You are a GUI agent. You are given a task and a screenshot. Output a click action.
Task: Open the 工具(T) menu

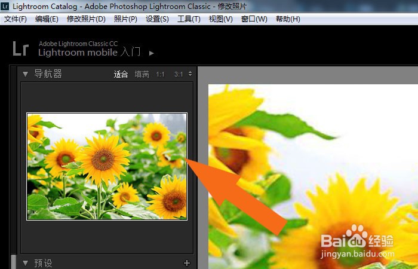[x=189, y=19]
